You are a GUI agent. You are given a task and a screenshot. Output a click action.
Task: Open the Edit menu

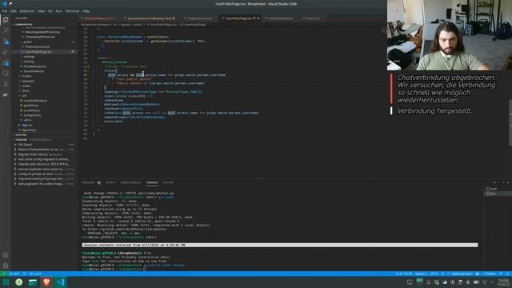click(x=14, y=11)
